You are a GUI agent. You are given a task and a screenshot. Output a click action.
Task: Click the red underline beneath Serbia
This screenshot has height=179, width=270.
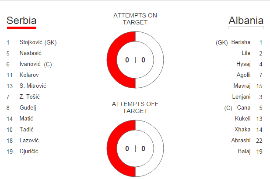click(x=21, y=28)
